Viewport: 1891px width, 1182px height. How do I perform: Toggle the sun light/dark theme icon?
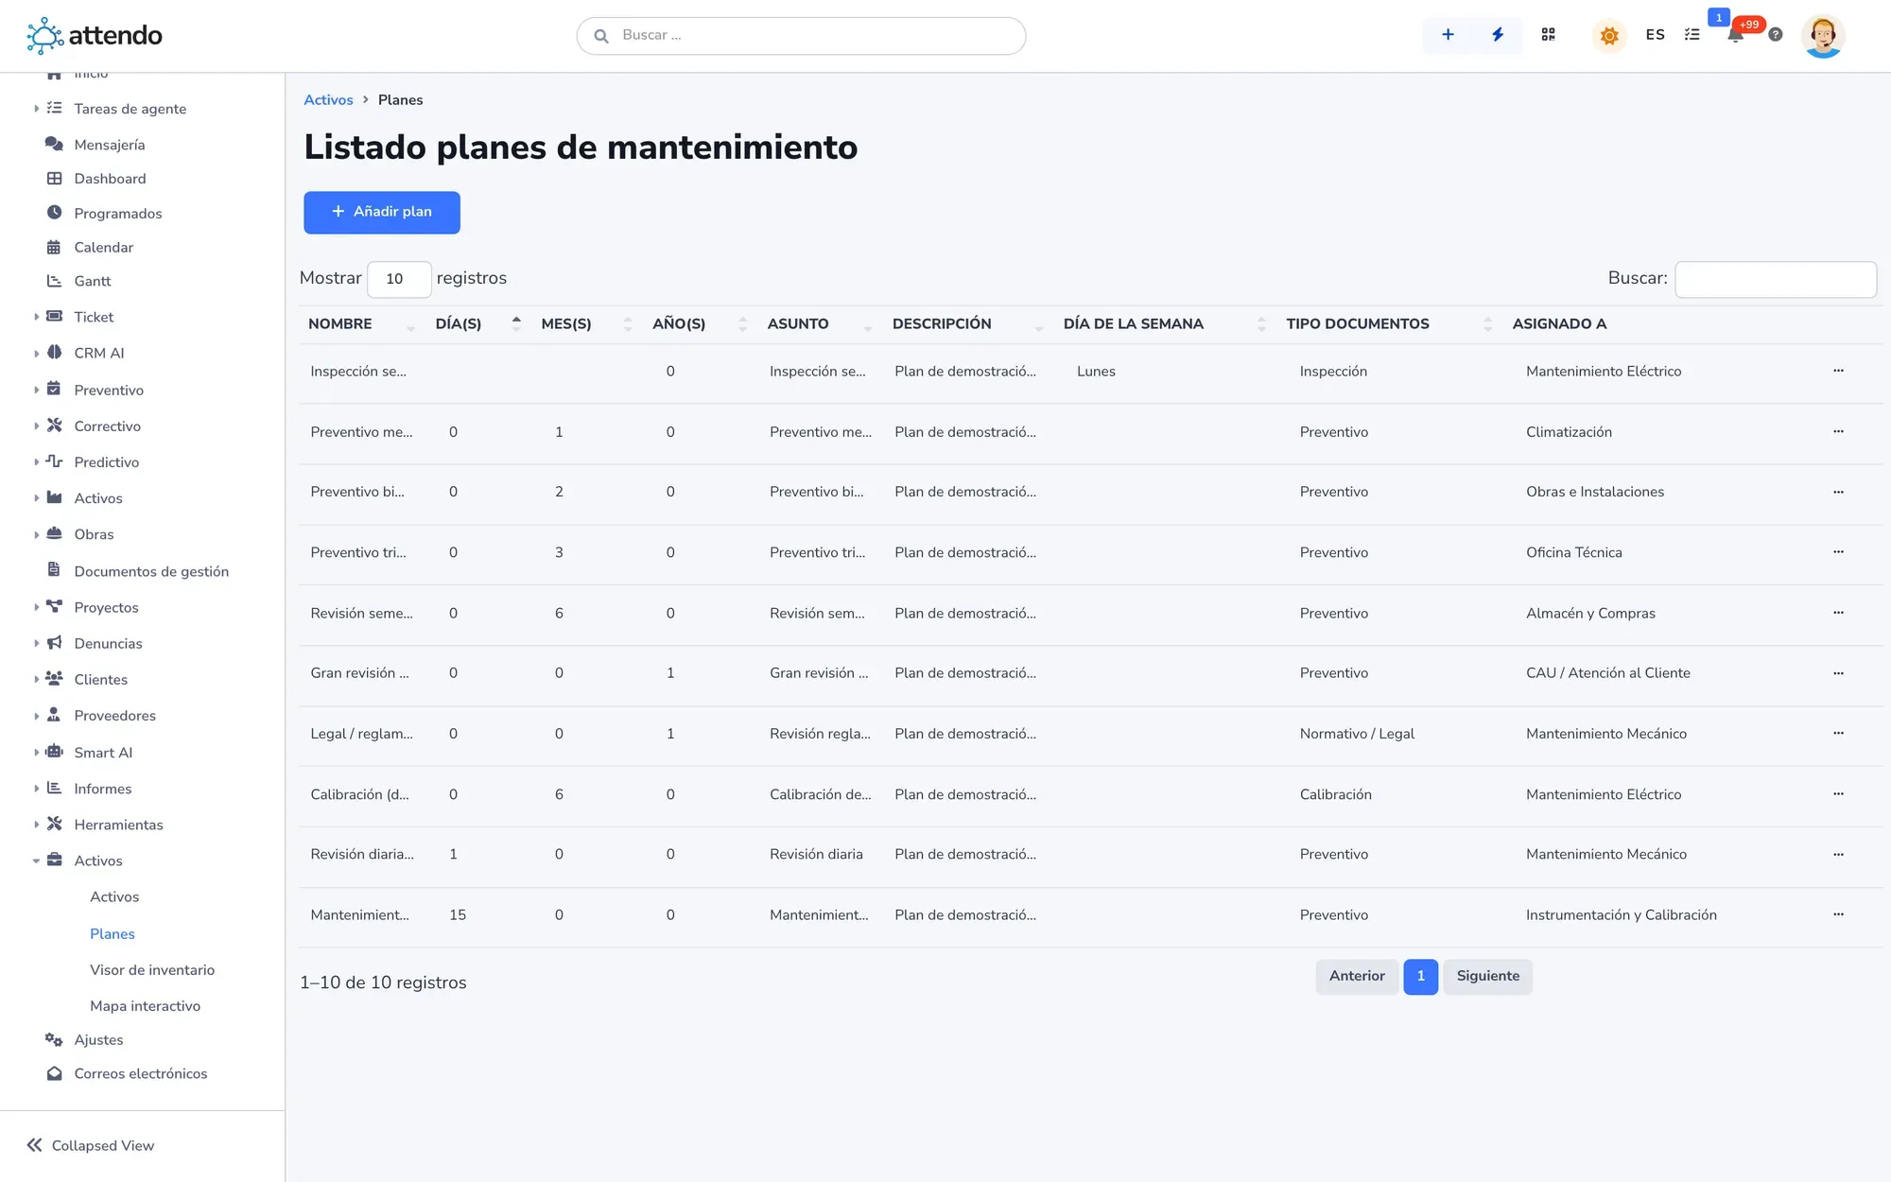tap(1609, 36)
